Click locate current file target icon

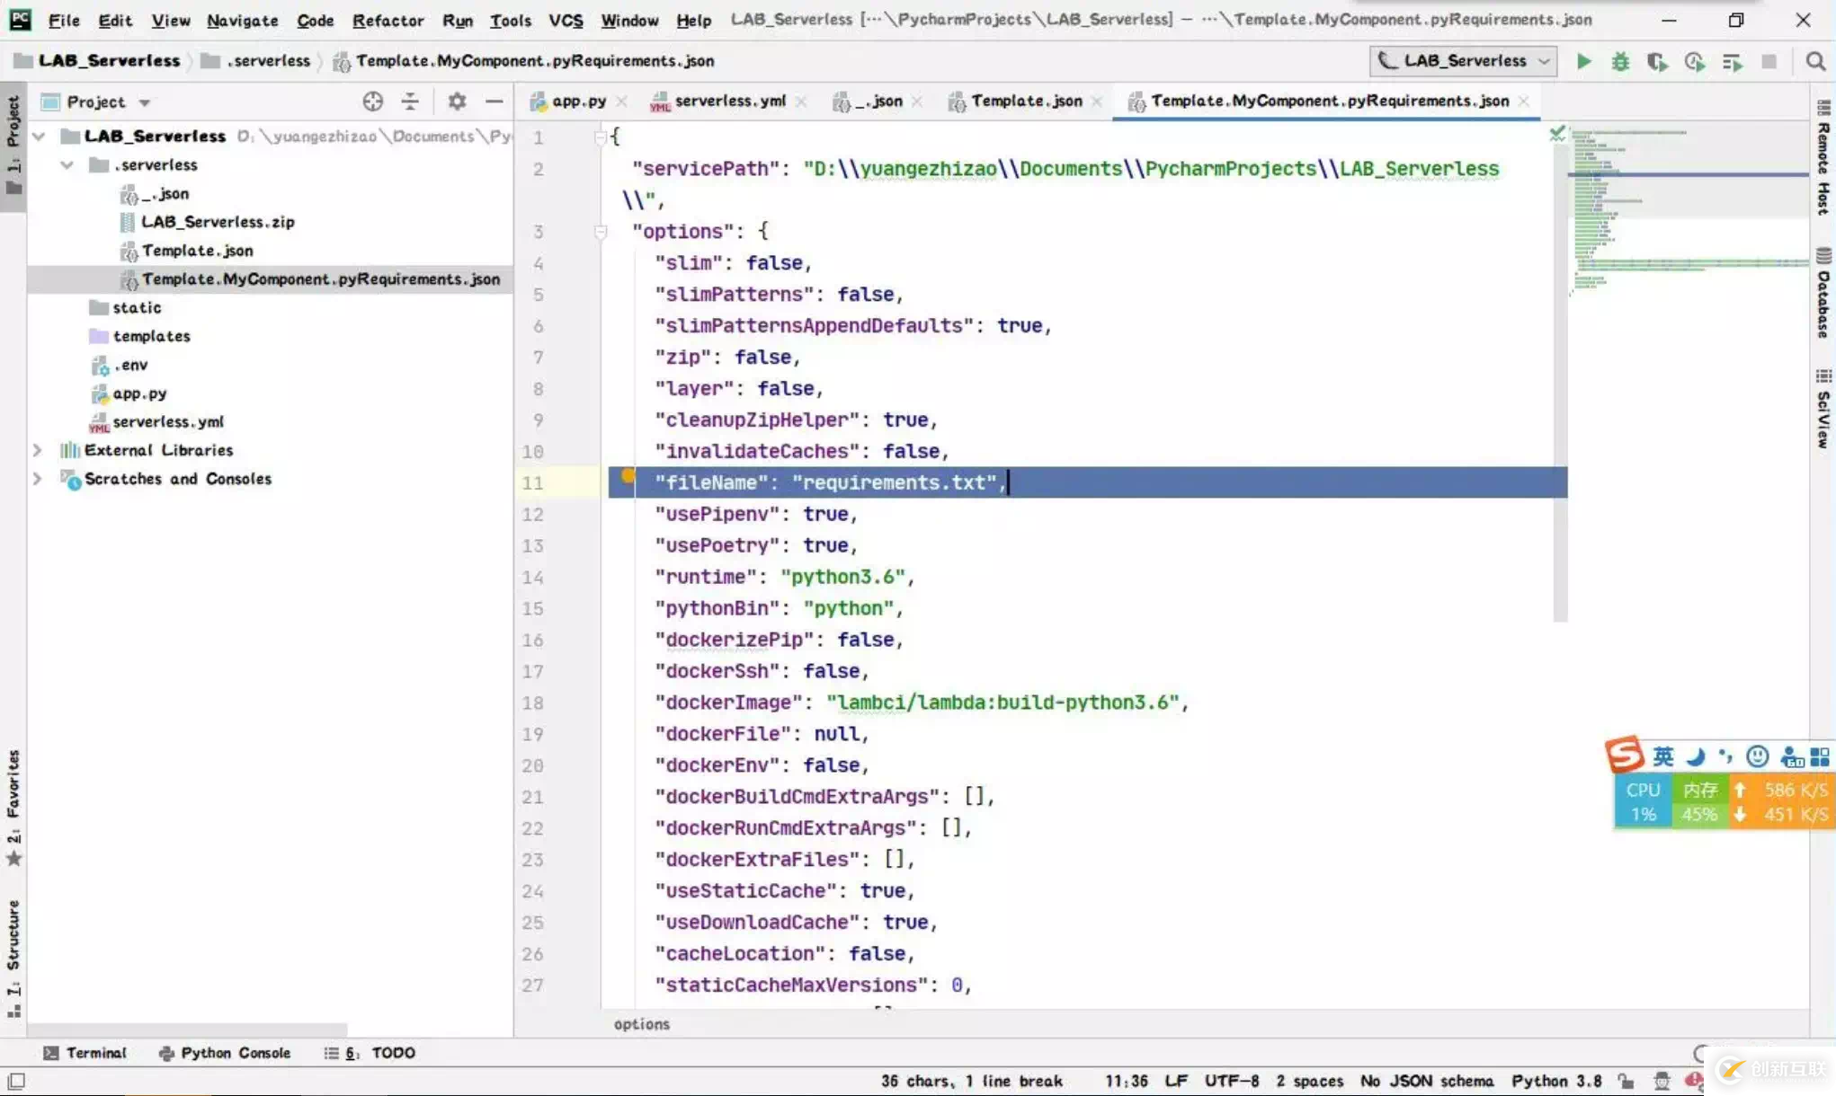pos(372,102)
